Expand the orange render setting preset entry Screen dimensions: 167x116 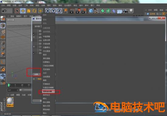tap(39, 79)
